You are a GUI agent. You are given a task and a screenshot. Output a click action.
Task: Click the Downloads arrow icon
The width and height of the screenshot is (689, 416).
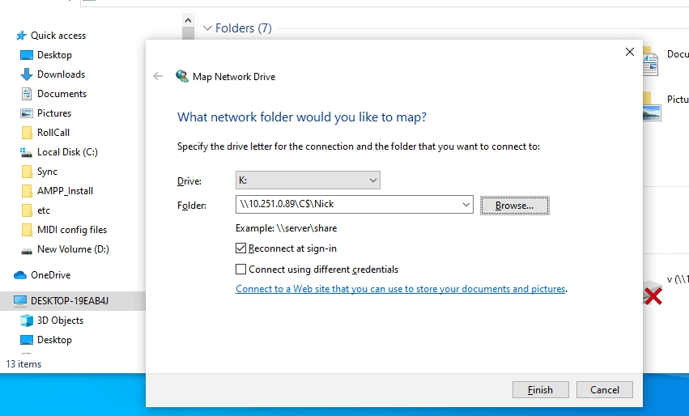coord(27,74)
